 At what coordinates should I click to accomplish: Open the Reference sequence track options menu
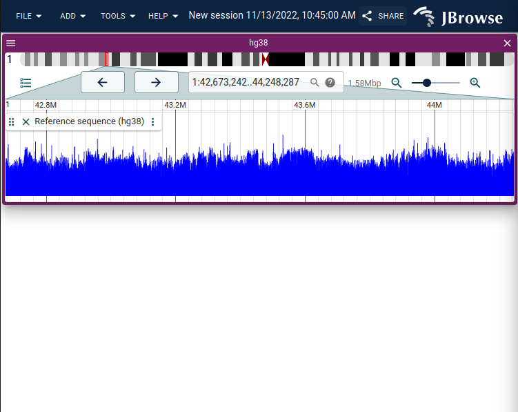pyautogui.click(x=153, y=121)
